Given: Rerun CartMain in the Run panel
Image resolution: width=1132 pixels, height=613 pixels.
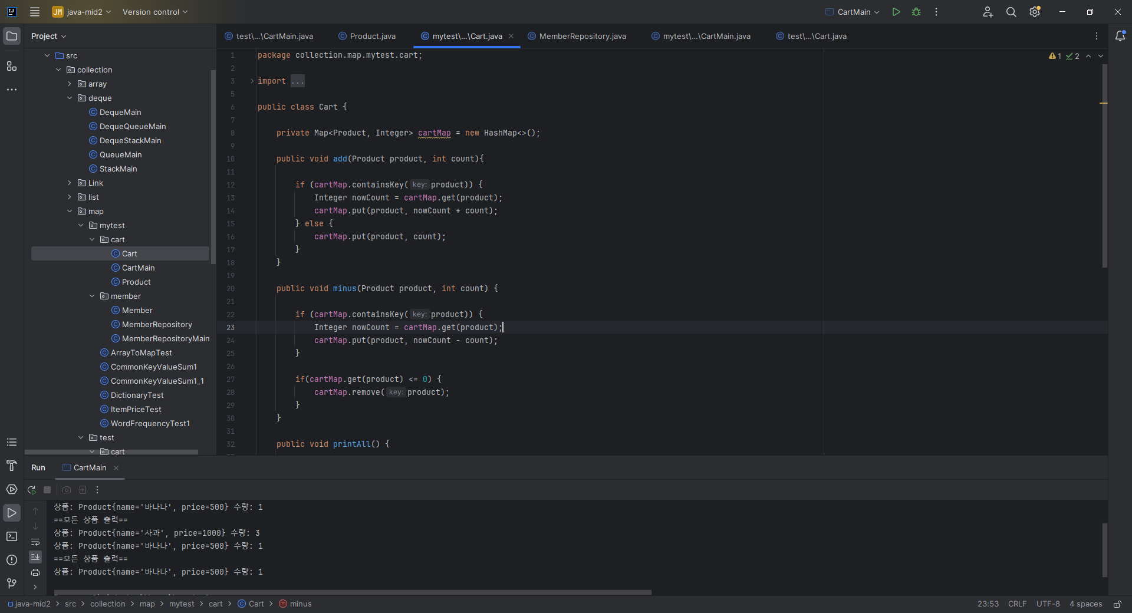Looking at the screenshot, I should coord(32,490).
